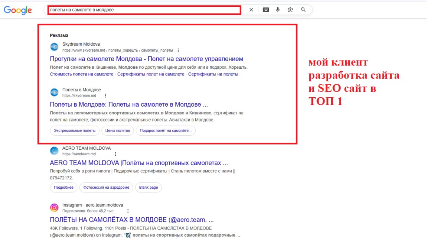427x240 pixels.
Task: Open Google Lens image search
Action: (290, 10)
